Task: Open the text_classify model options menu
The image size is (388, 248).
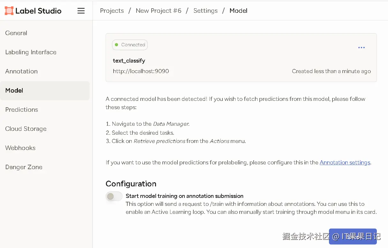Action: (x=361, y=48)
